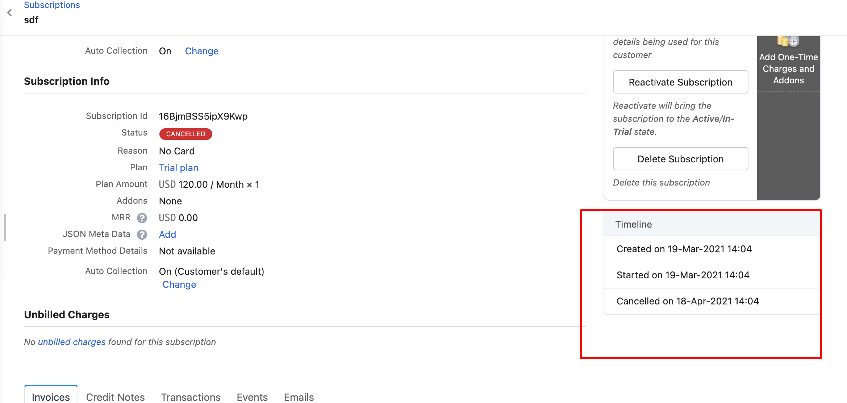Switch to the Credit Notes tab

pyautogui.click(x=115, y=397)
